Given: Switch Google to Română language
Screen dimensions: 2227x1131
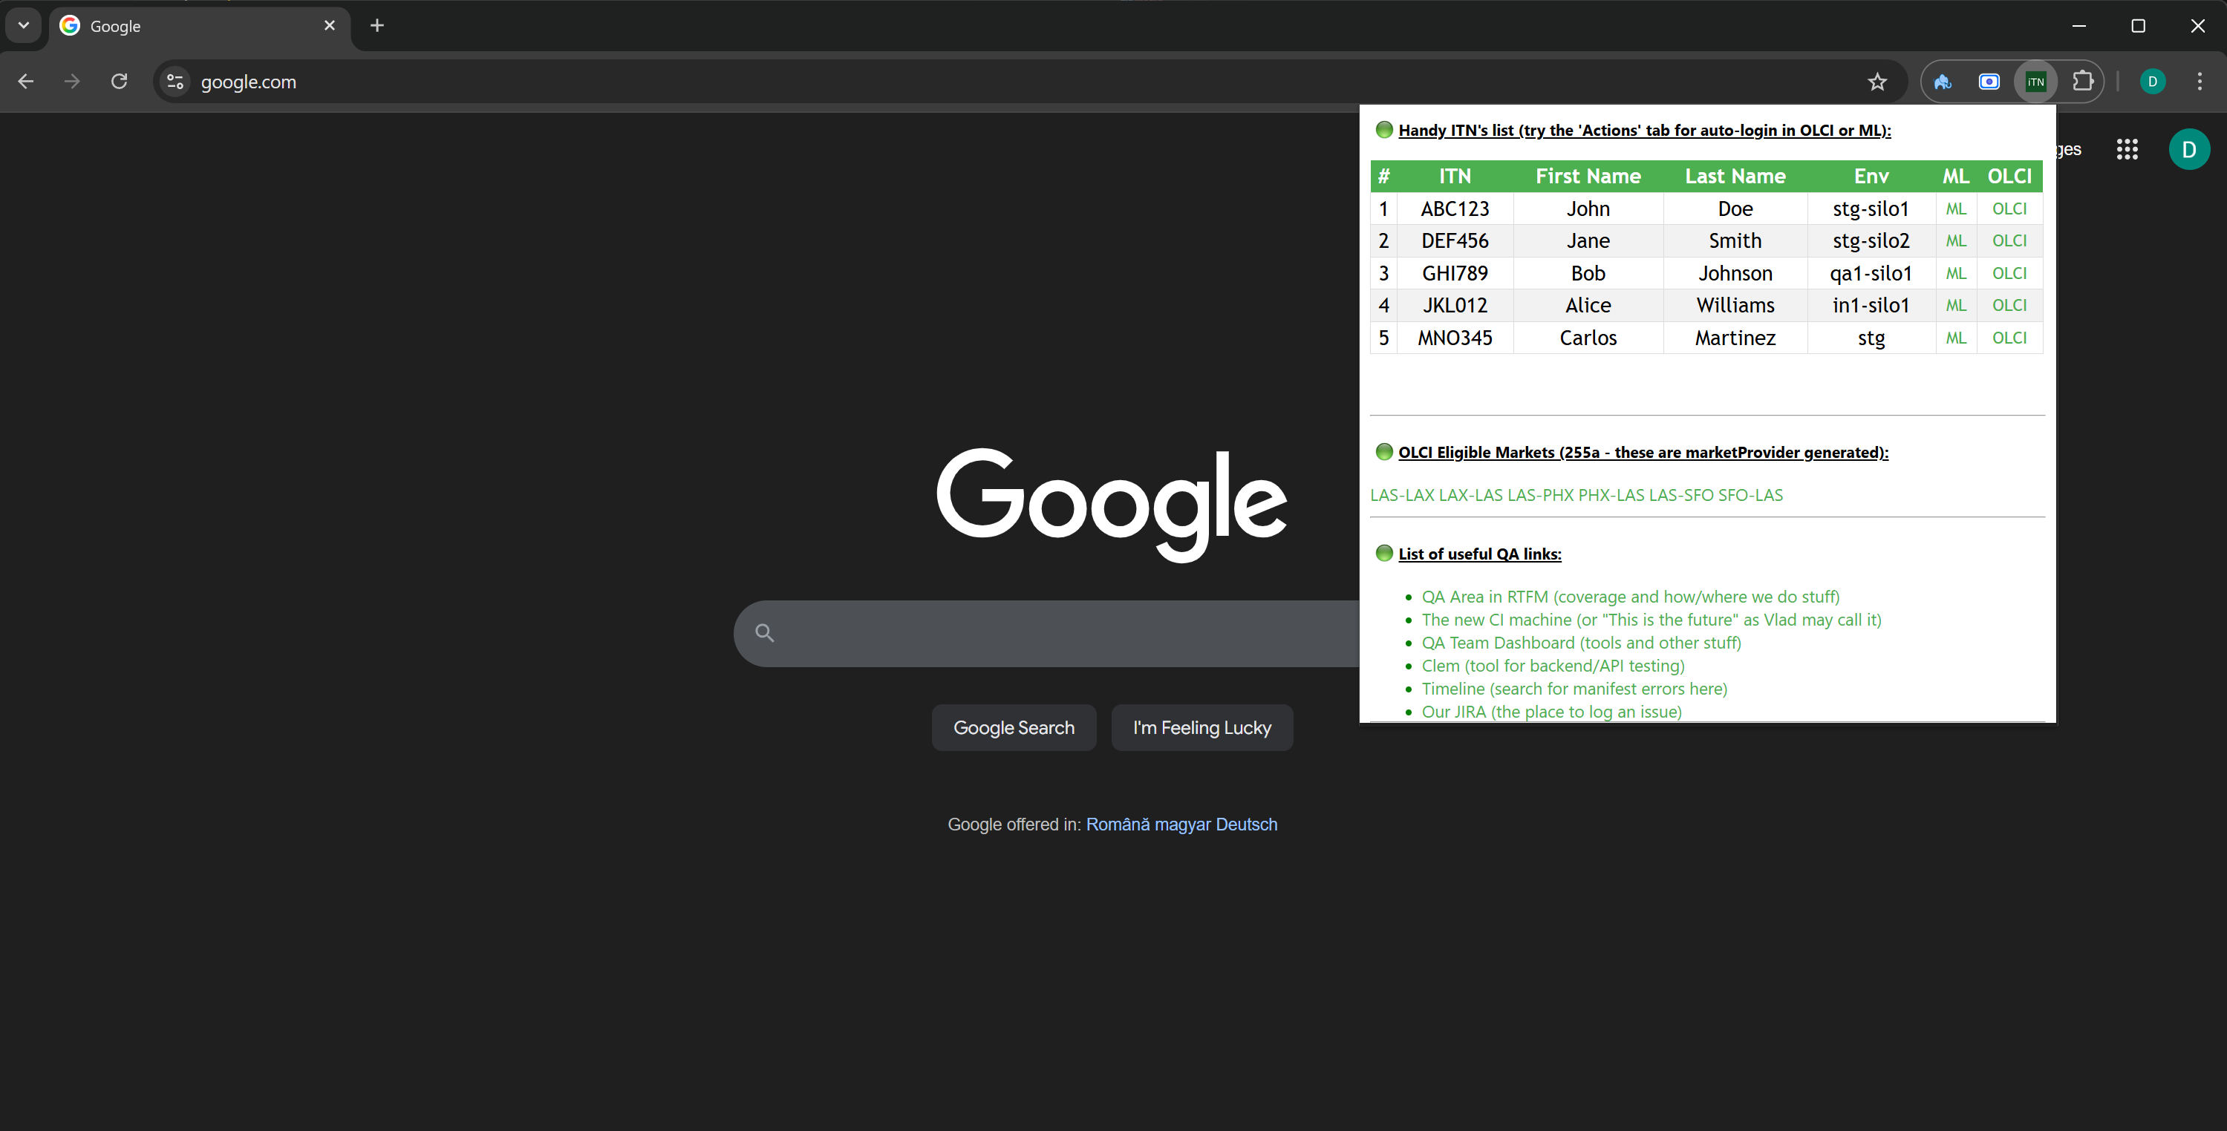Looking at the screenshot, I should (x=1118, y=825).
